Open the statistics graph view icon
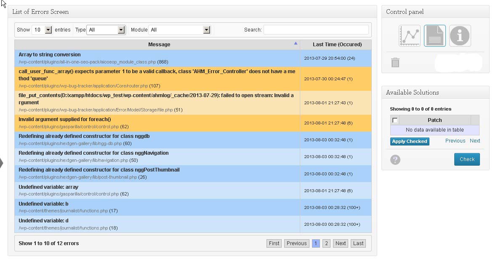 pyautogui.click(x=409, y=36)
